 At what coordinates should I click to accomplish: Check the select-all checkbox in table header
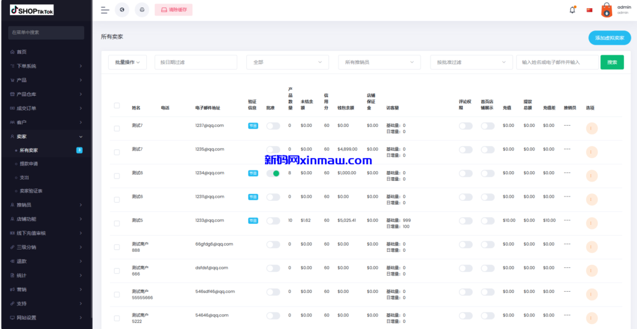click(117, 106)
